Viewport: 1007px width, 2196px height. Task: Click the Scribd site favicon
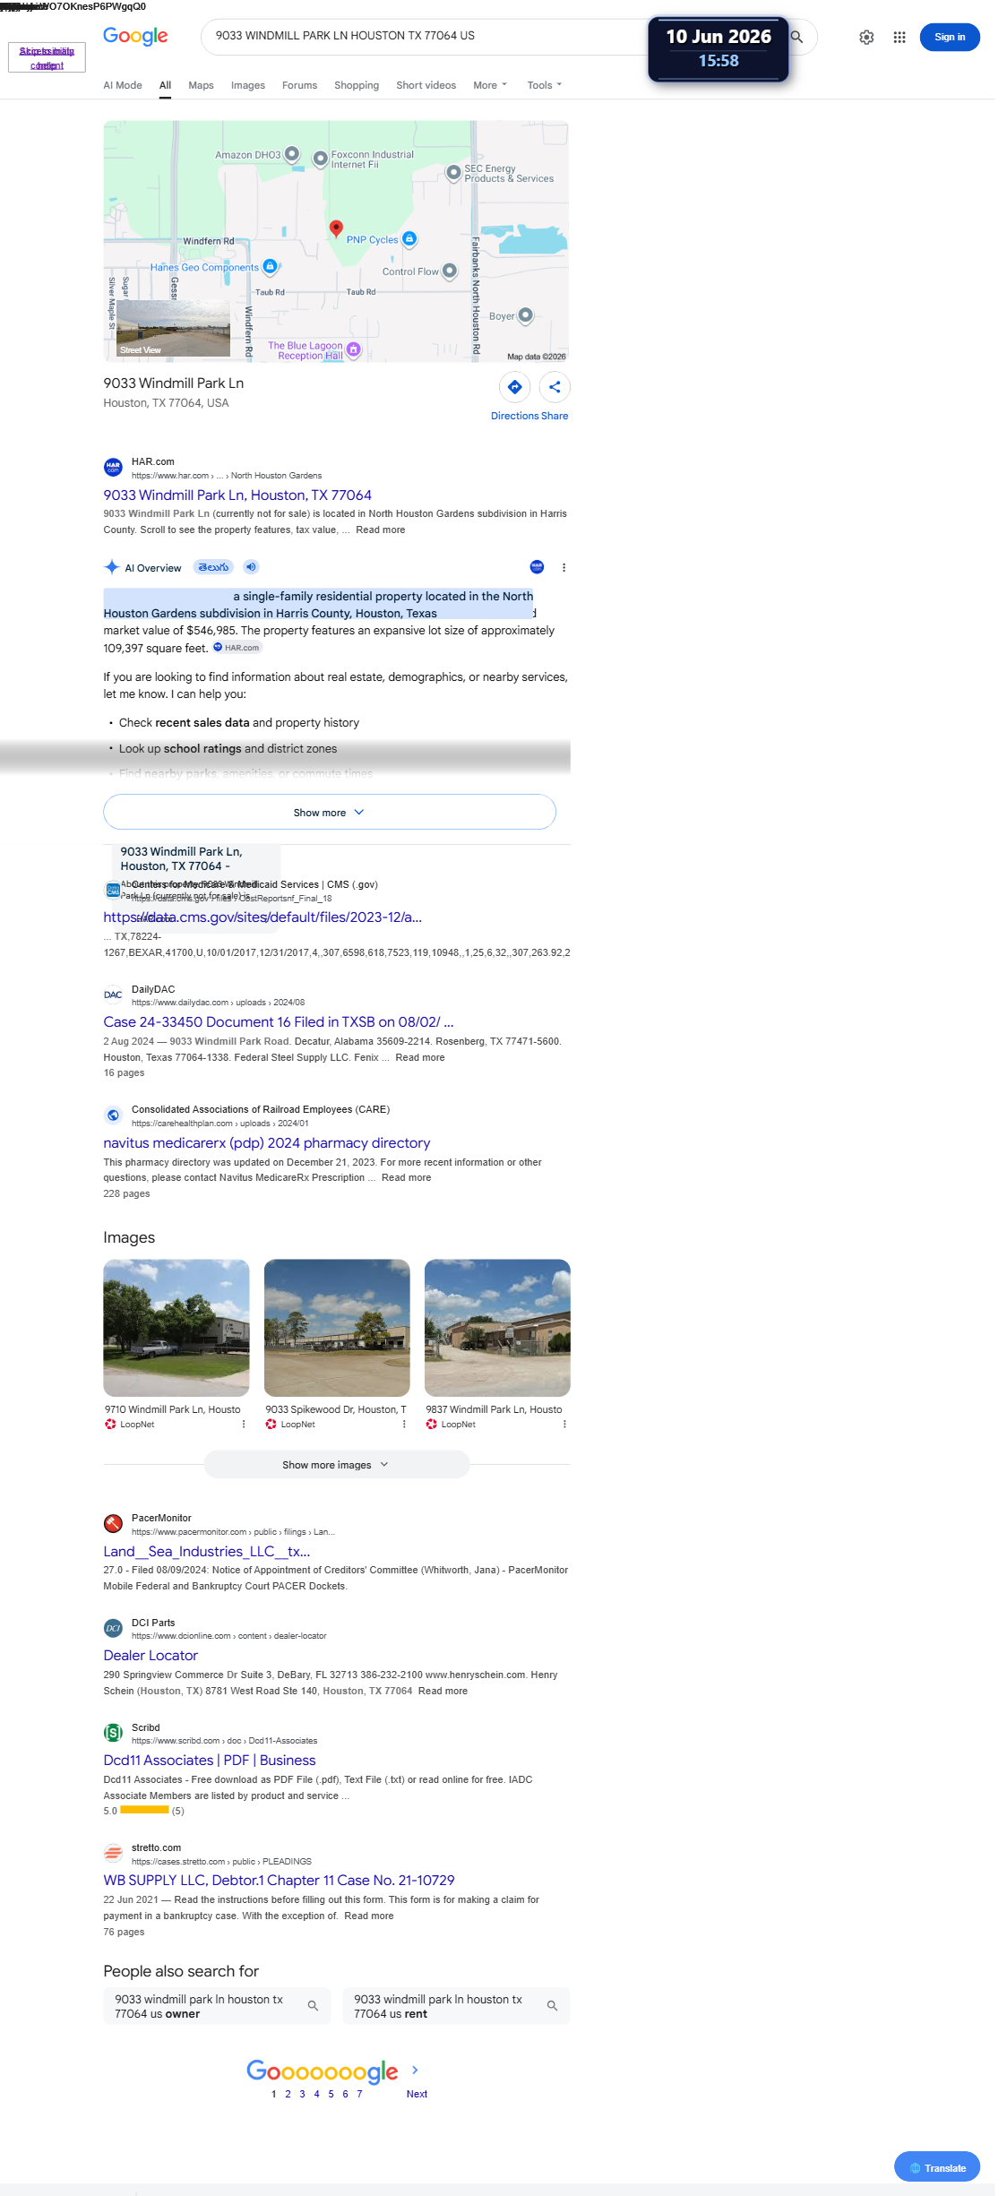click(113, 1733)
